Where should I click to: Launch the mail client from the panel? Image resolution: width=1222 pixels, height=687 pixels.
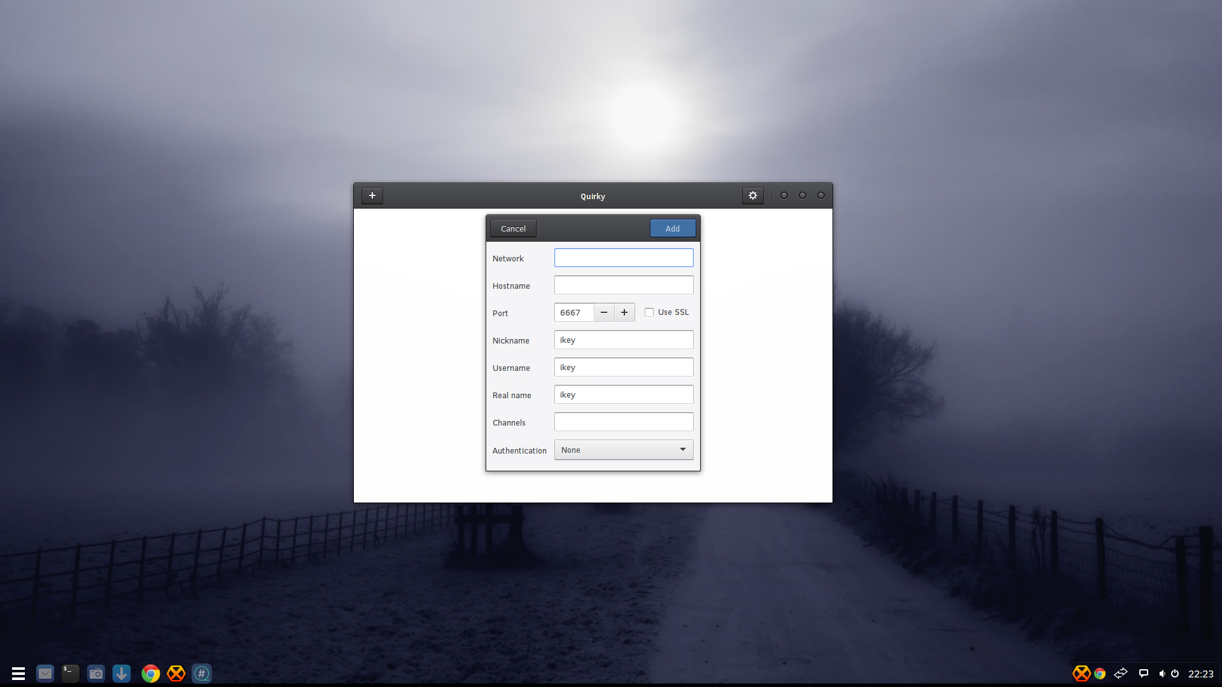point(45,674)
